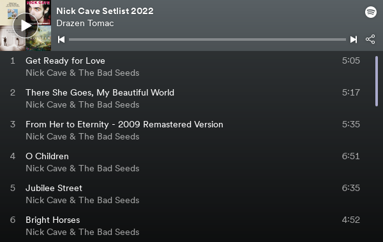This screenshot has width=383, height=242.
Task: Play the Nick Cave Setlist 2022 playlist
Action: pyautogui.click(x=26, y=25)
